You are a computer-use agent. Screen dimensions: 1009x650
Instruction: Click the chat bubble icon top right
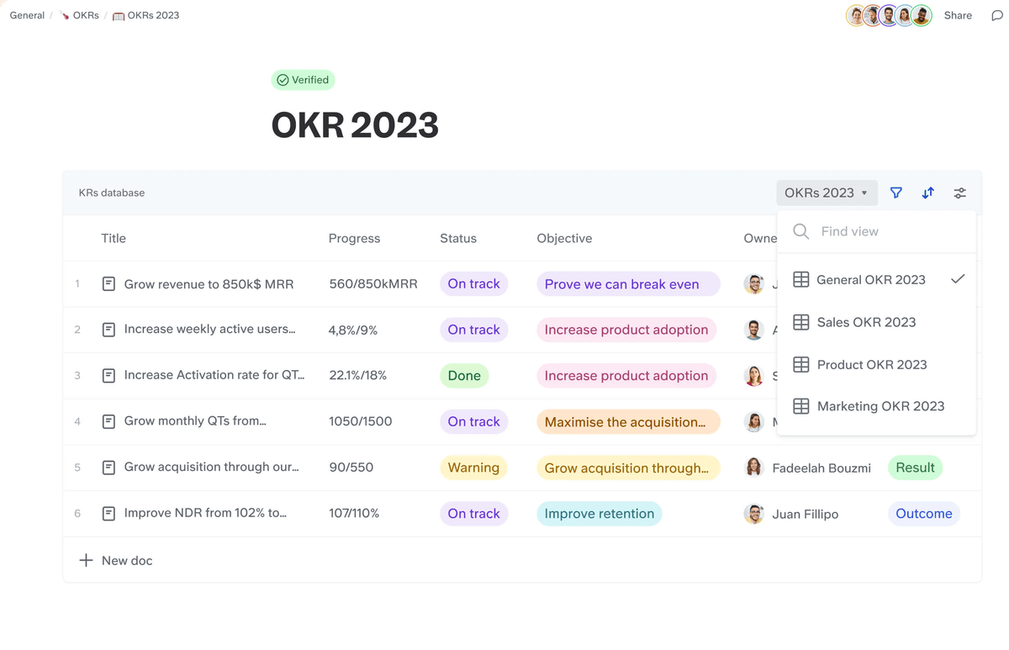point(996,15)
